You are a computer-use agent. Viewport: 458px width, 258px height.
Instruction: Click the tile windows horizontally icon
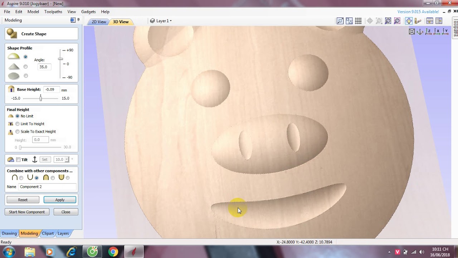click(x=430, y=21)
